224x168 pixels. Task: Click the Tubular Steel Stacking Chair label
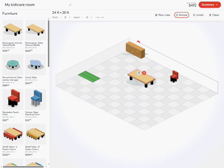tap(32, 113)
